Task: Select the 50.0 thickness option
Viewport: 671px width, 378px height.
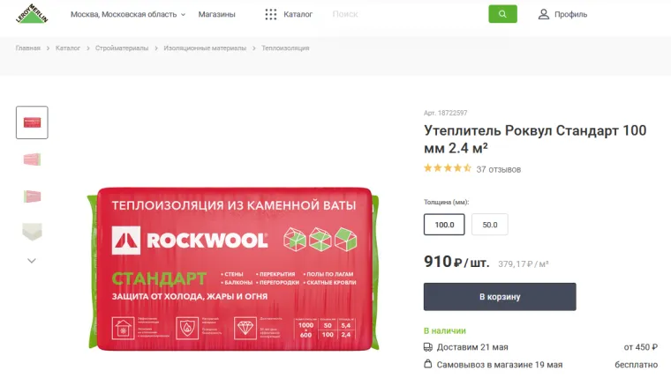Action: tap(489, 225)
